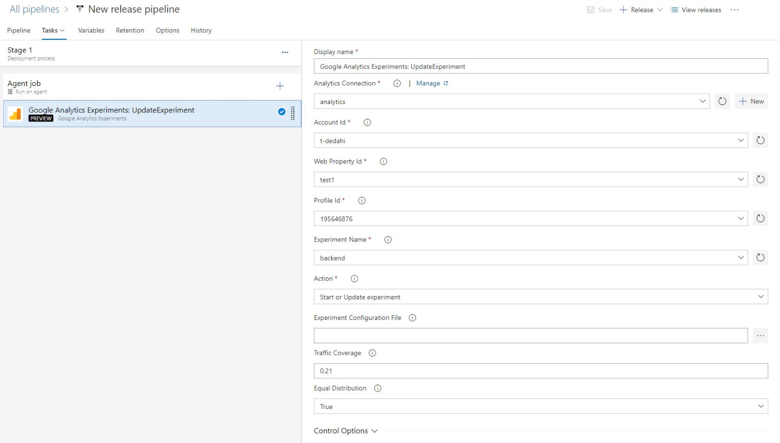Open Stage 1 more options ellipsis
Image resolution: width=780 pixels, height=443 pixels.
[x=285, y=52]
